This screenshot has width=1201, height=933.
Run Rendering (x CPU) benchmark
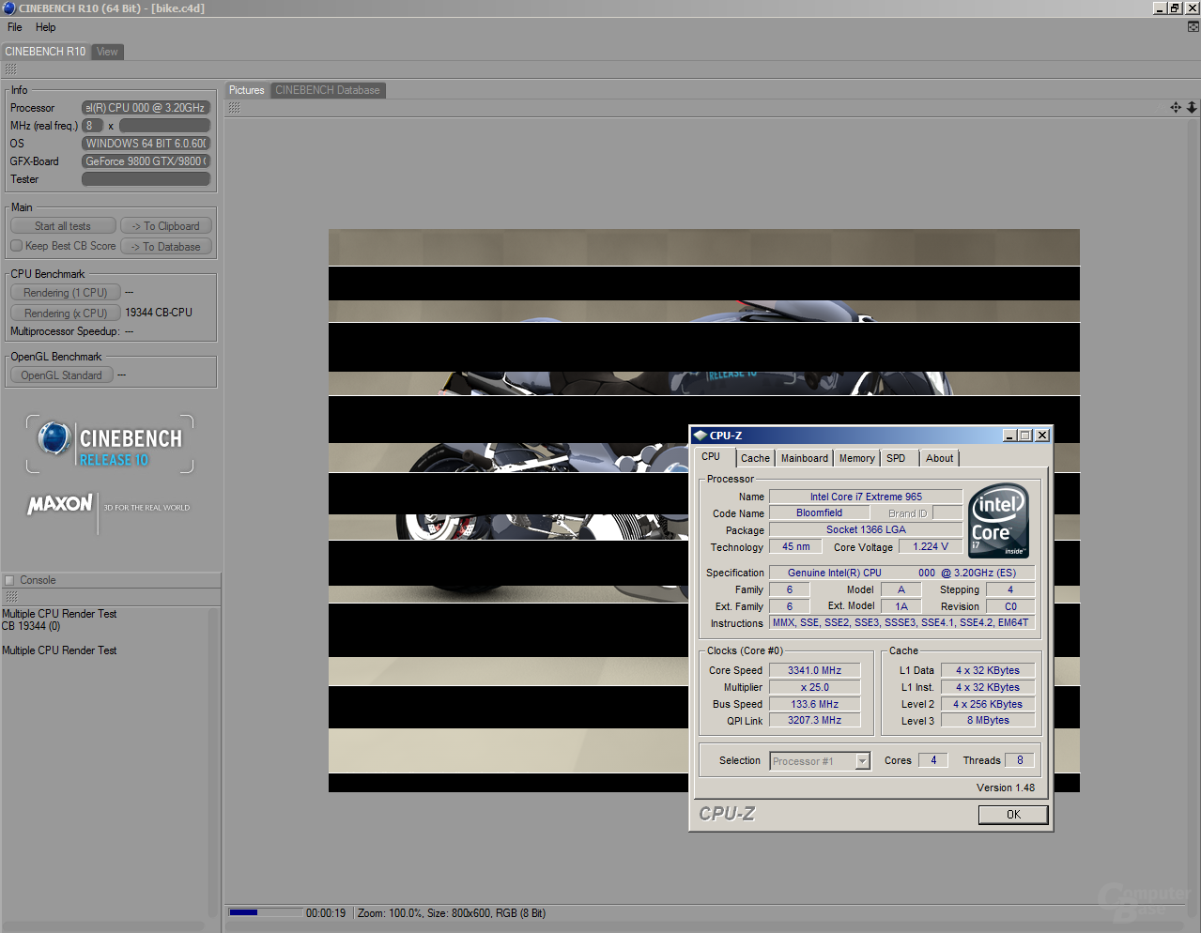[x=65, y=314]
